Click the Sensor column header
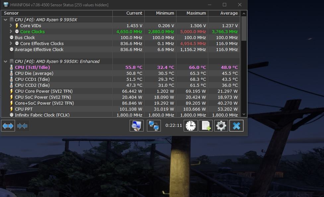Screen dimensions: 324x197 pos(57,13)
